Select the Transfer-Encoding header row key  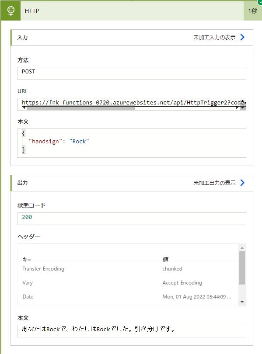click(43, 269)
